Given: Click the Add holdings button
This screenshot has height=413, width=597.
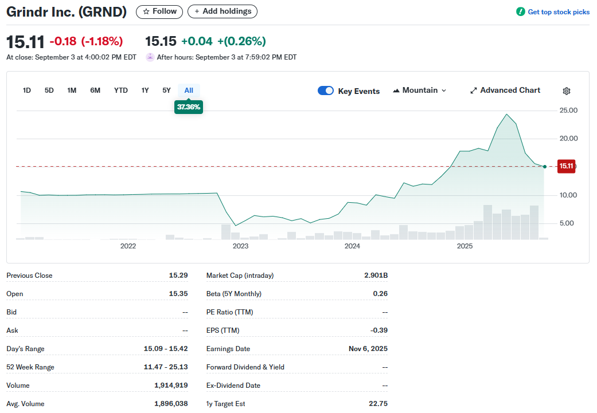Looking at the screenshot, I should tap(223, 11).
